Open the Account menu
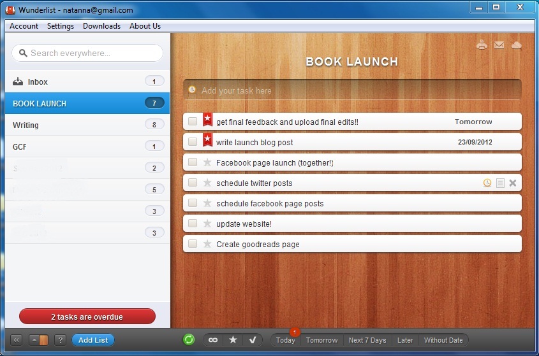Viewport: 539px width, 356px height. point(24,26)
